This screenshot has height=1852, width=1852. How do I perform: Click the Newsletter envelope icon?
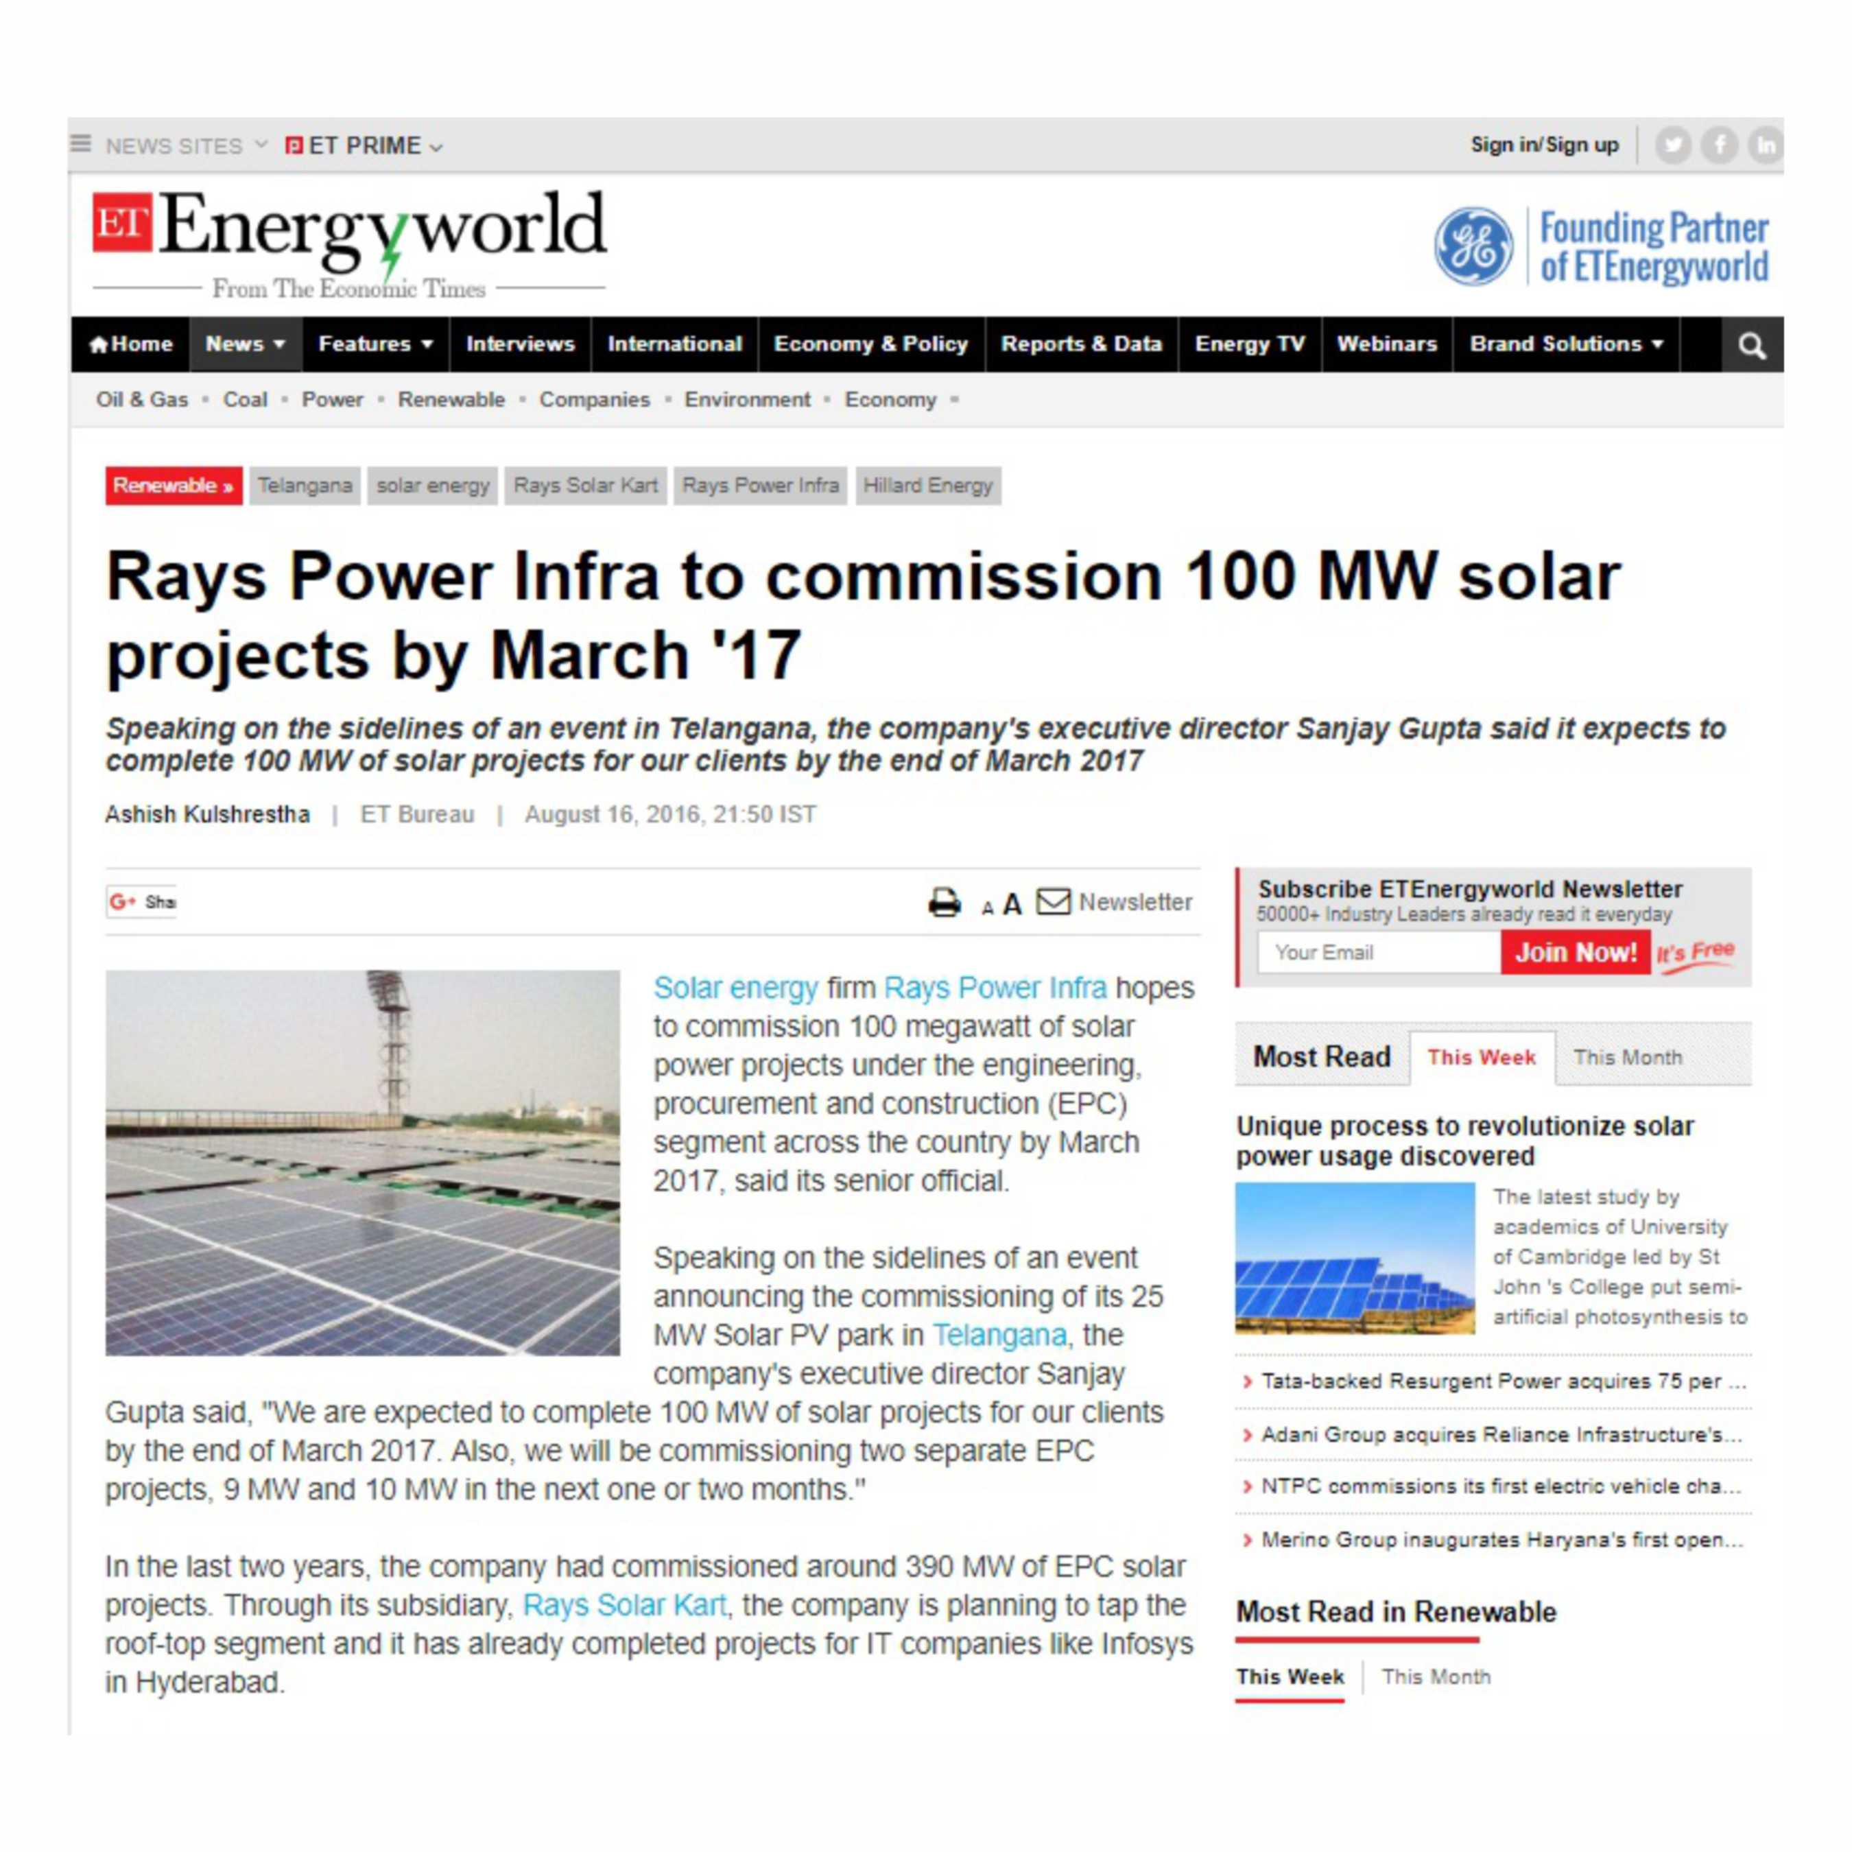(x=1054, y=901)
